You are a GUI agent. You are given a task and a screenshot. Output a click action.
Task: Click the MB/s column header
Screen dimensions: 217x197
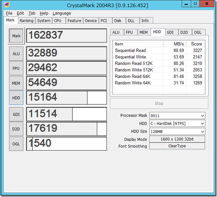(x=175, y=44)
